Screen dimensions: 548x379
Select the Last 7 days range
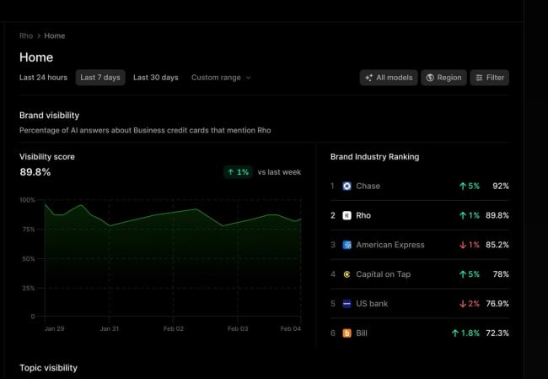click(x=100, y=78)
